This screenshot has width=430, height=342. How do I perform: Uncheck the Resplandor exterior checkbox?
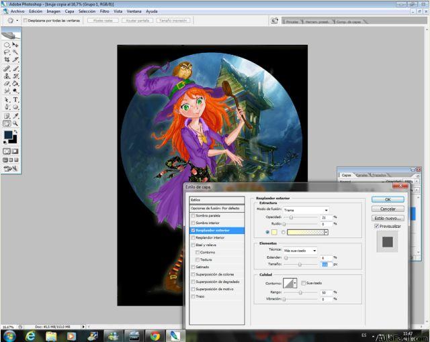click(x=193, y=231)
